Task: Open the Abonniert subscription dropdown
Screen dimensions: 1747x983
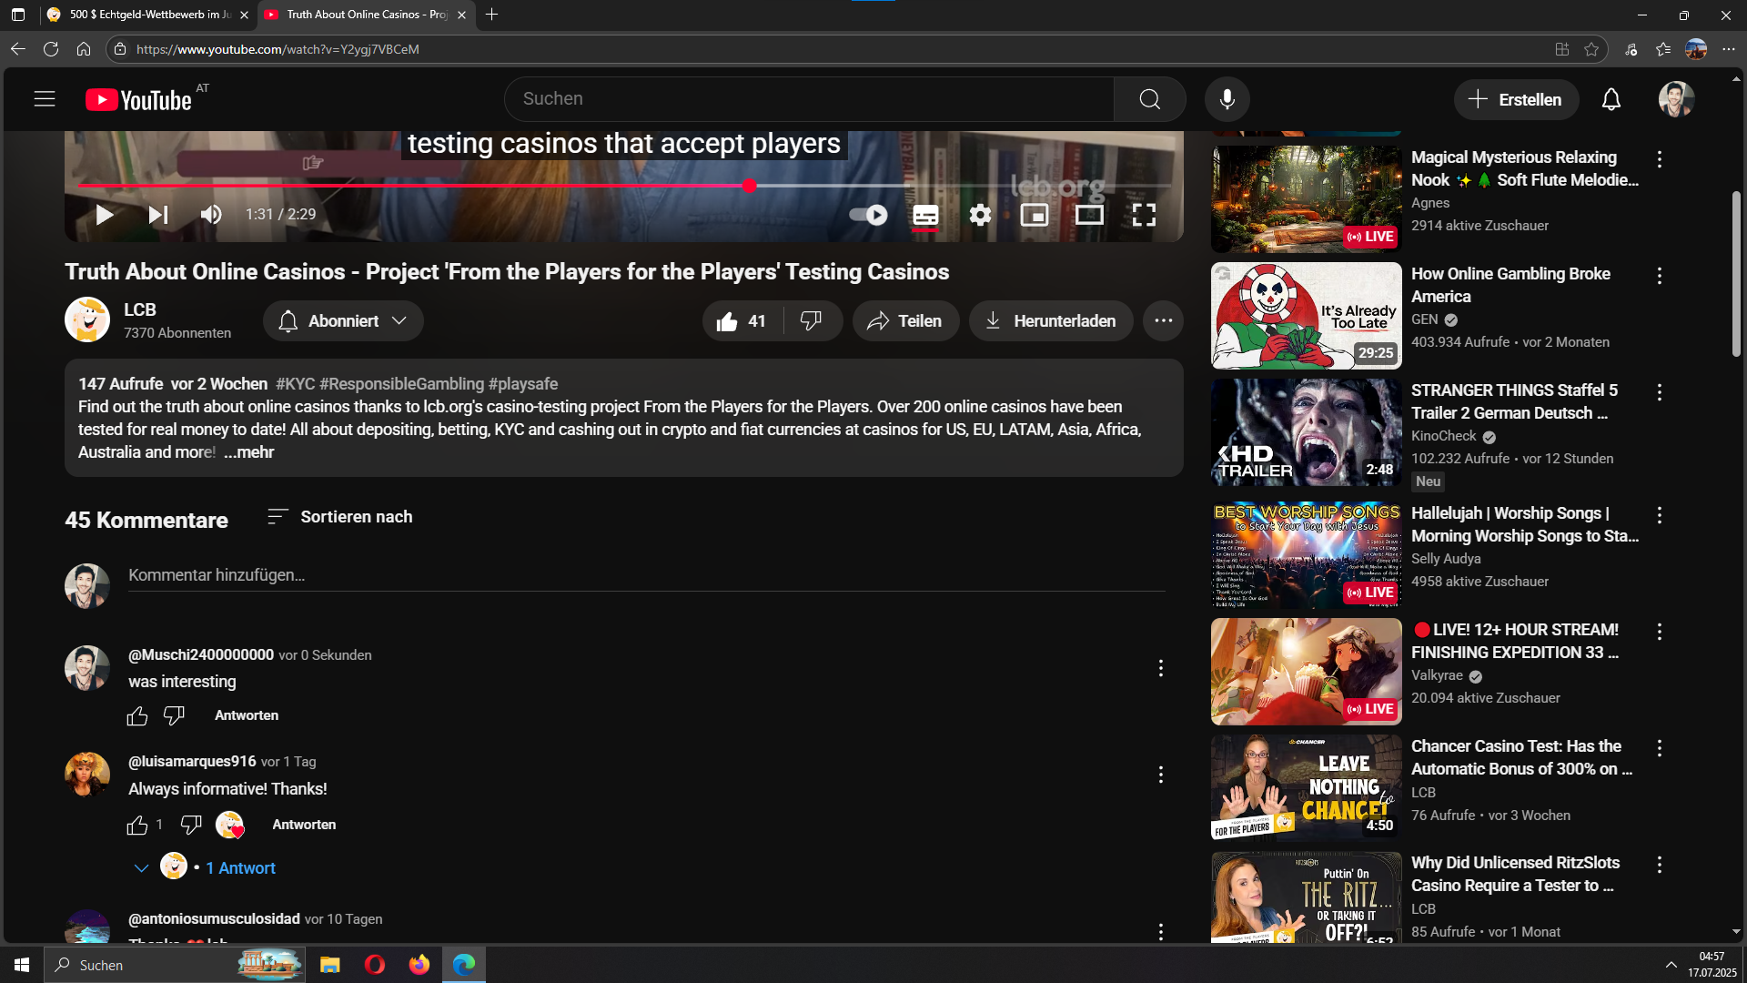Action: (343, 321)
